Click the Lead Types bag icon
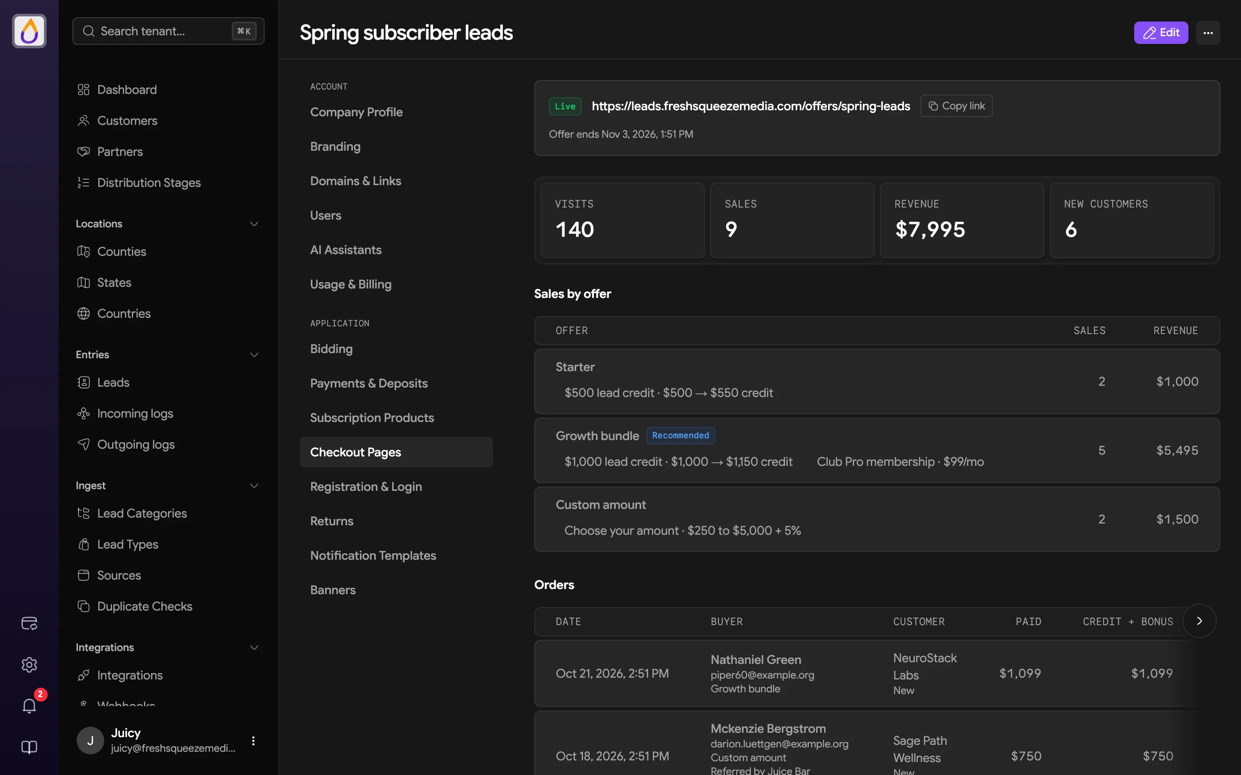This screenshot has height=775, width=1241. pos(84,544)
